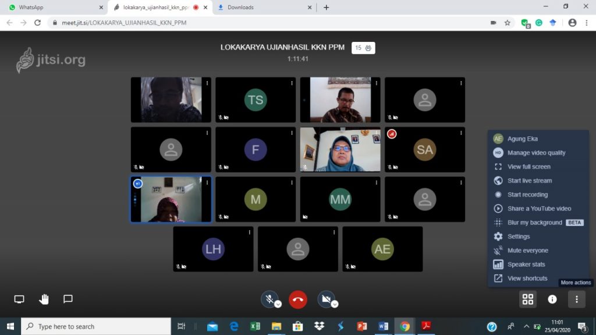Screen dimensions: 596x335
Task: Open the chat panel icon
Action: pos(68,299)
